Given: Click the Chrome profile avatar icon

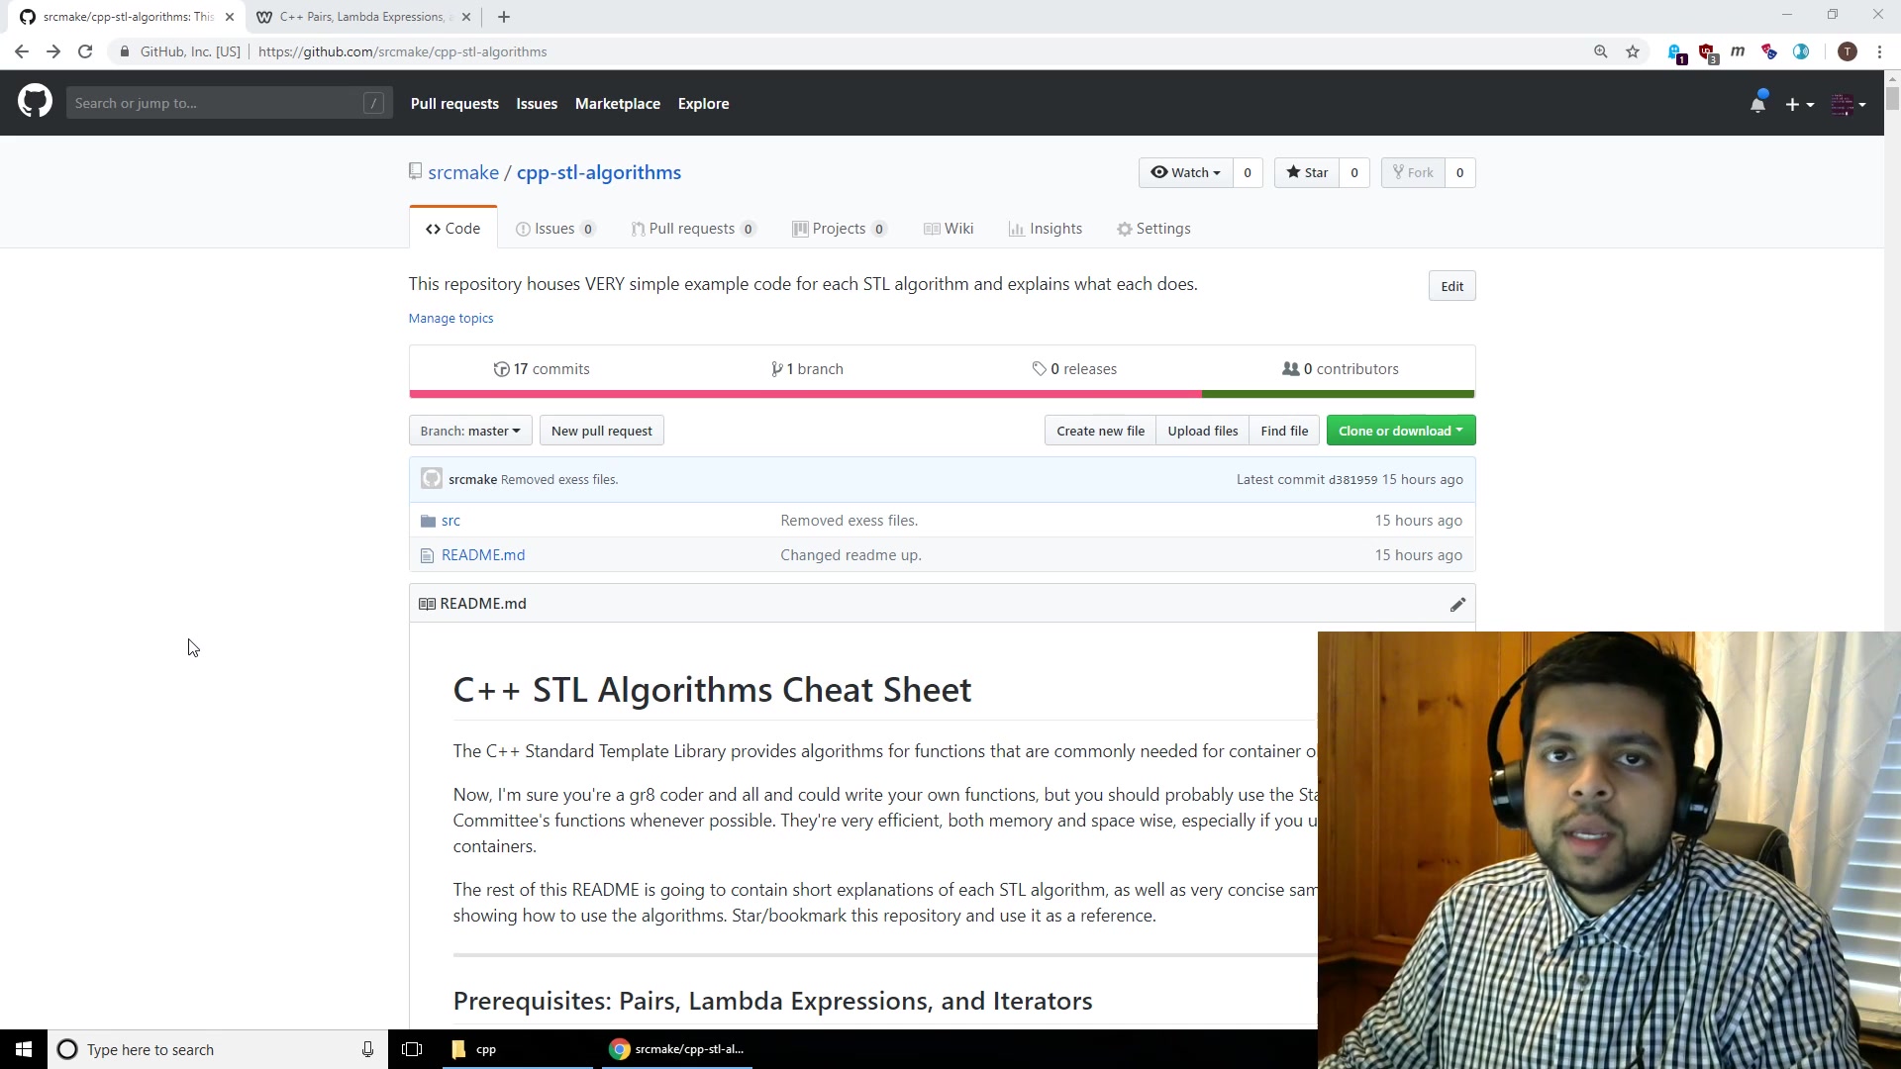Looking at the screenshot, I should 1848,51.
